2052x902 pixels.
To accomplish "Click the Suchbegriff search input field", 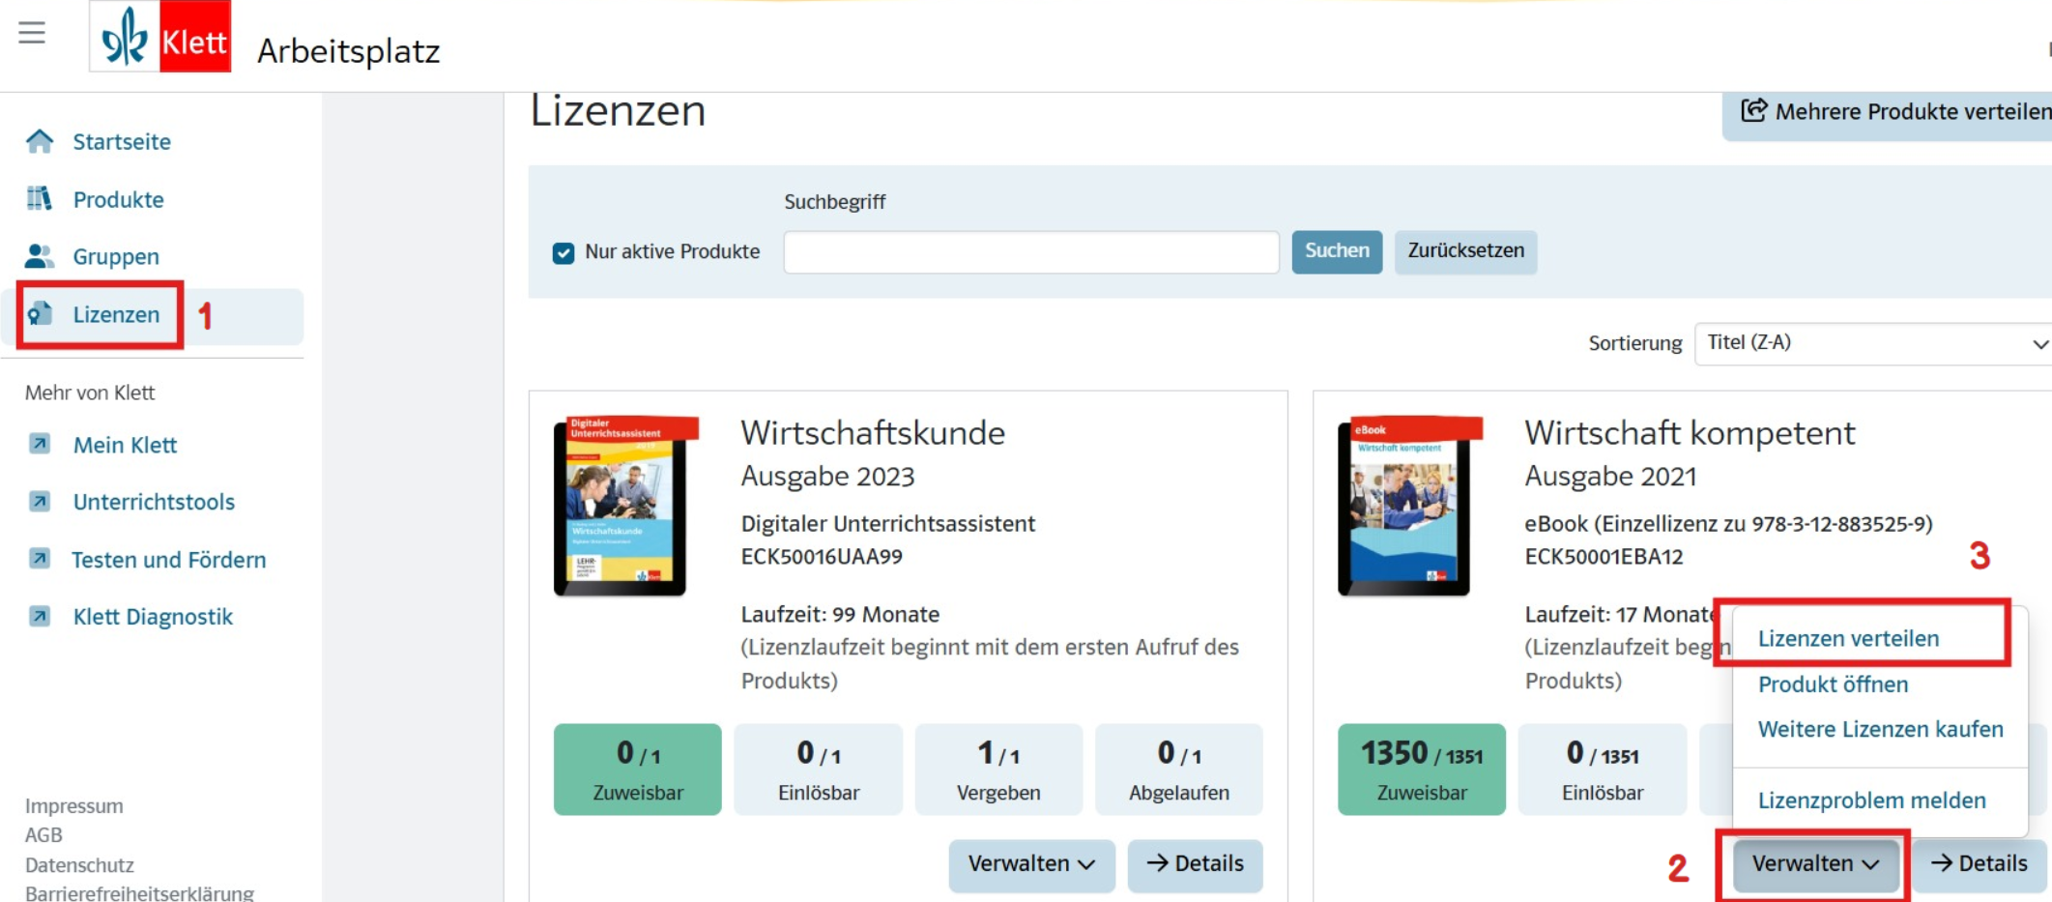I will pyautogui.click(x=1030, y=252).
